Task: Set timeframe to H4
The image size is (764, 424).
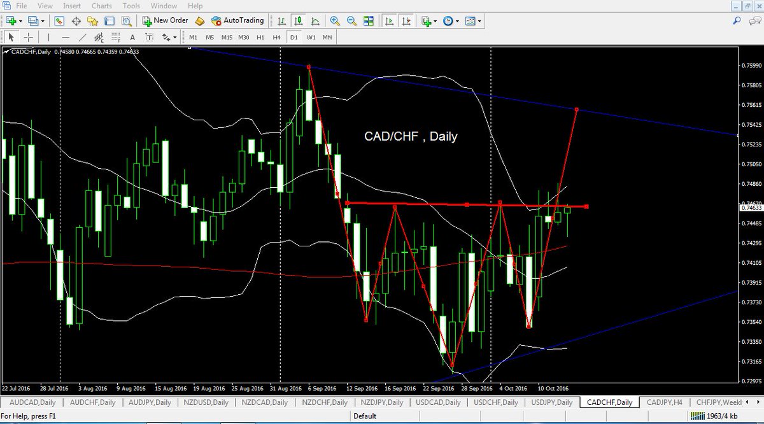Action: pyautogui.click(x=277, y=38)
